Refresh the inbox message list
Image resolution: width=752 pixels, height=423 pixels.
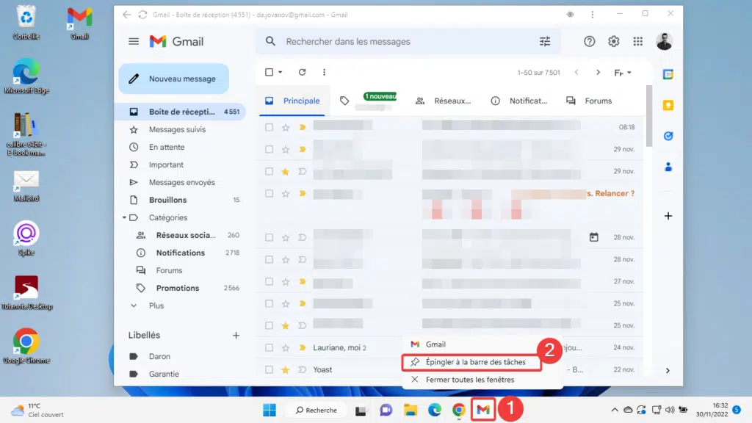click(302, 72)
